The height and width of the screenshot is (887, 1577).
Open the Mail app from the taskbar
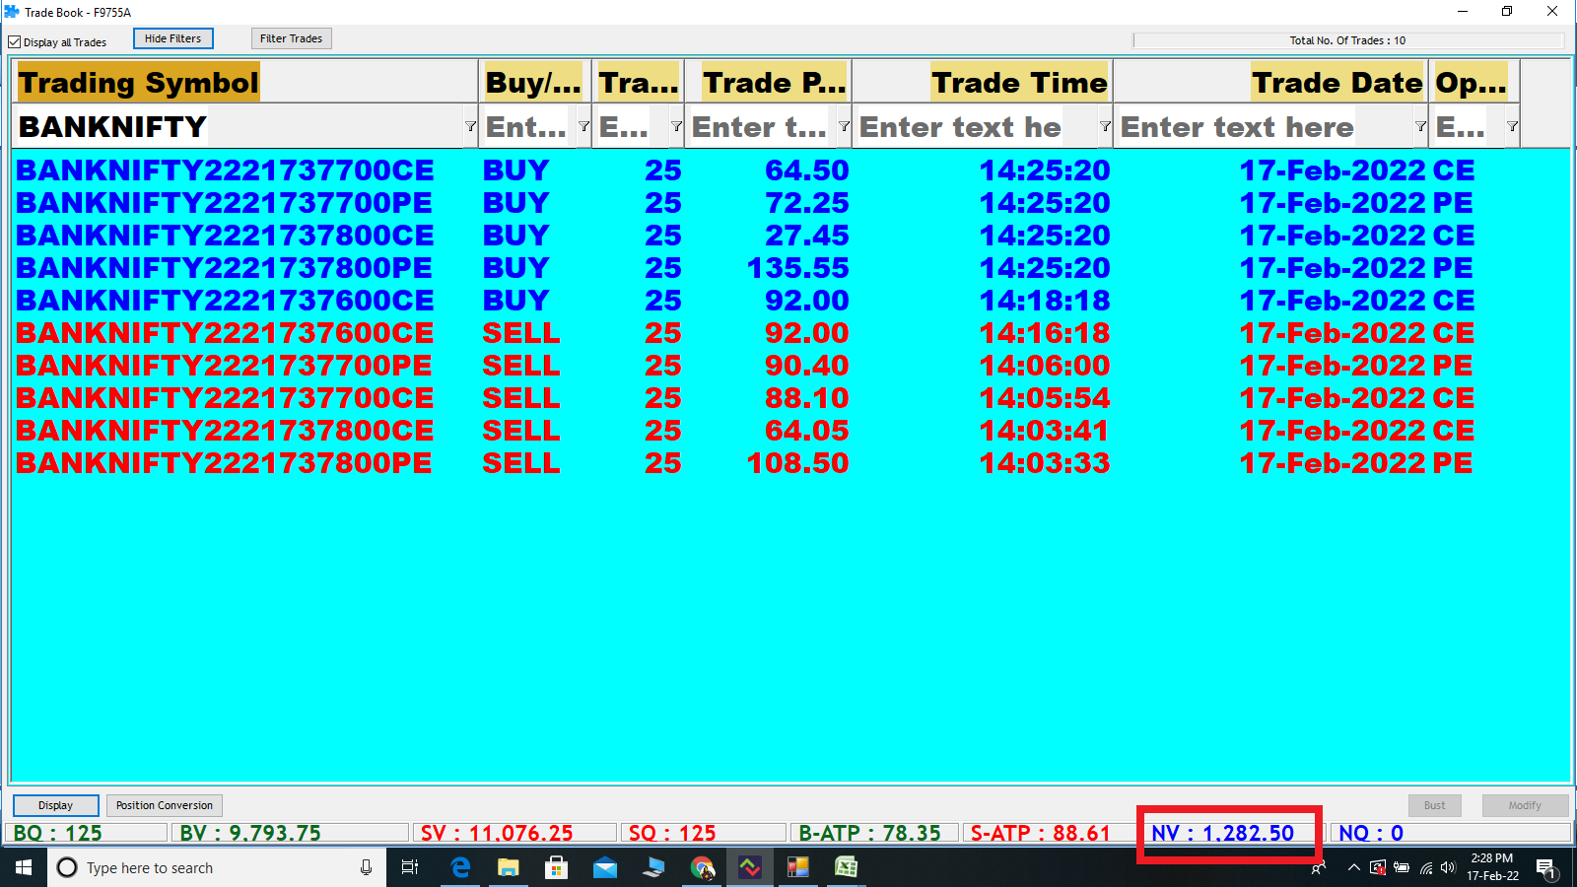[604, 867]
